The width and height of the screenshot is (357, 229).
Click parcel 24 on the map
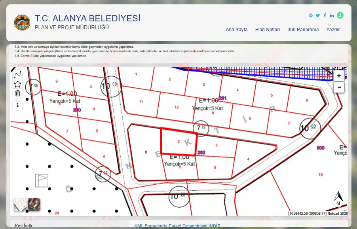(x=57, y=213)
